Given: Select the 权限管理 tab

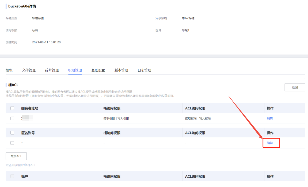Looking at the screenshot, I should click(75, 70).
